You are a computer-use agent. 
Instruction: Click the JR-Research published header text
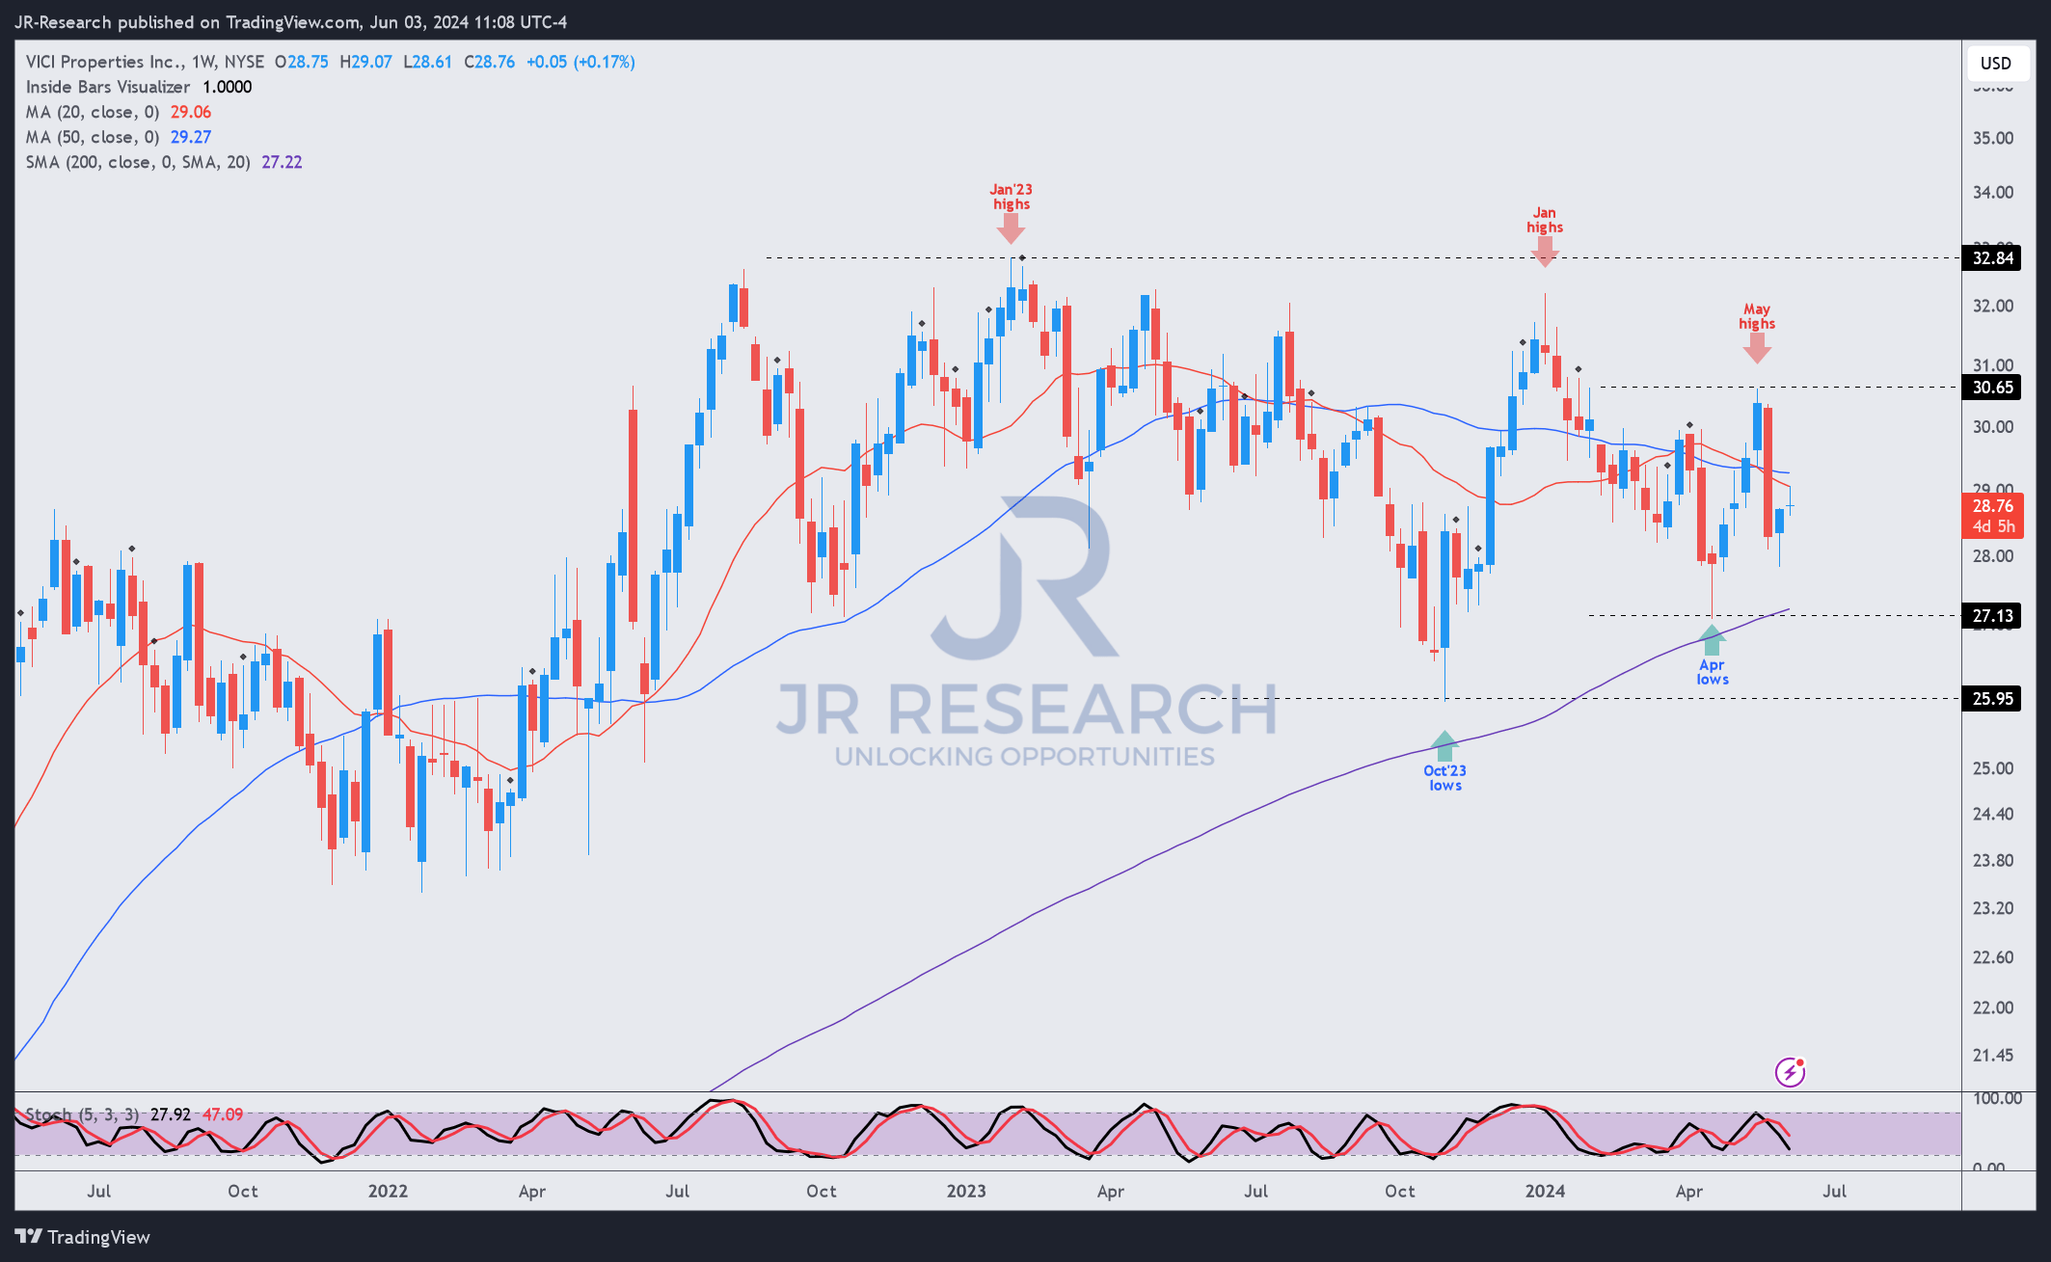290,21
